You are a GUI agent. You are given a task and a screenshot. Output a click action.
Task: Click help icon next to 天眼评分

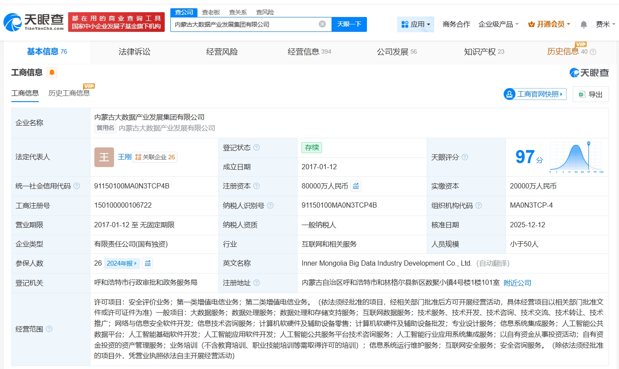click(465, 157)
